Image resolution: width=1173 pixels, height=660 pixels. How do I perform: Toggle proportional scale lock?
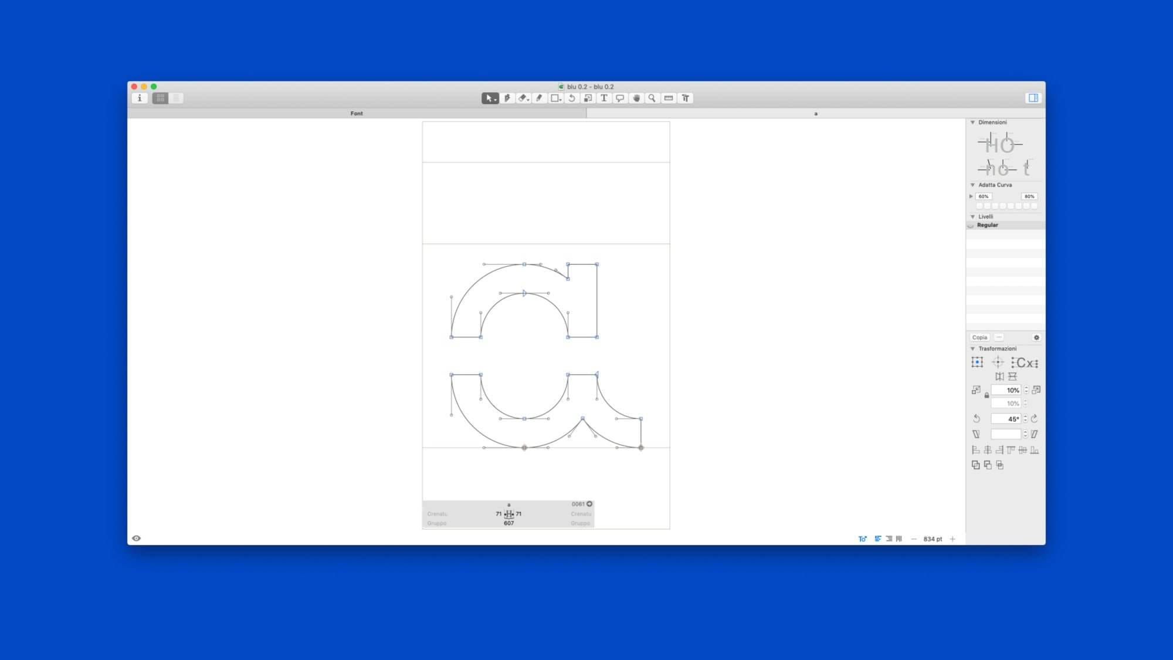[x=986, y=395]
